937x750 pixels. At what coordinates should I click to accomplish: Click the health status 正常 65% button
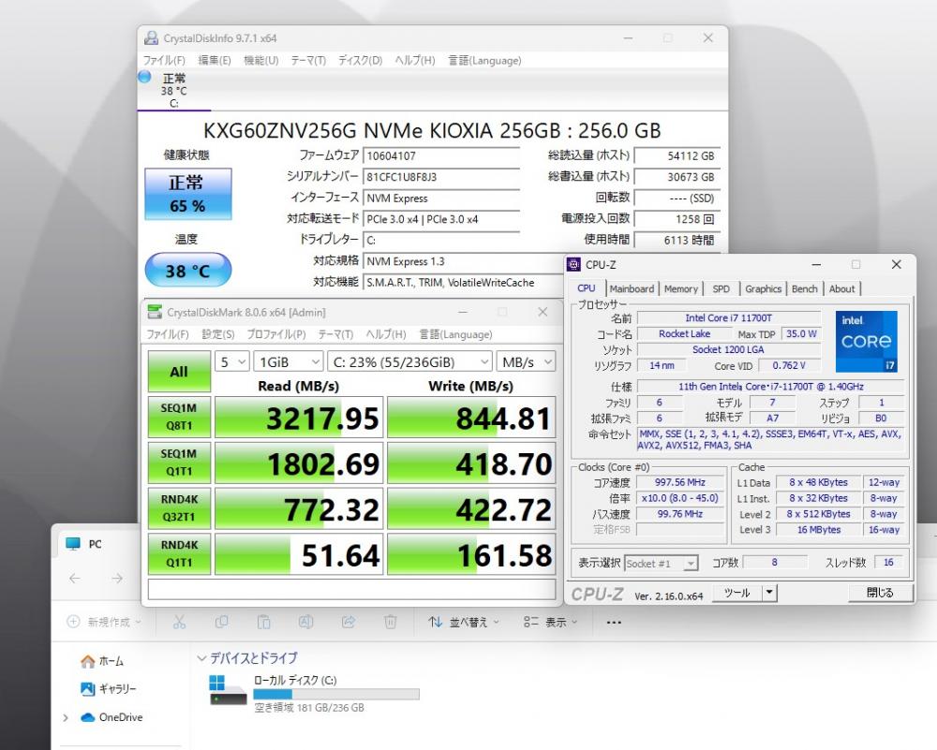[x=187, y=194]
